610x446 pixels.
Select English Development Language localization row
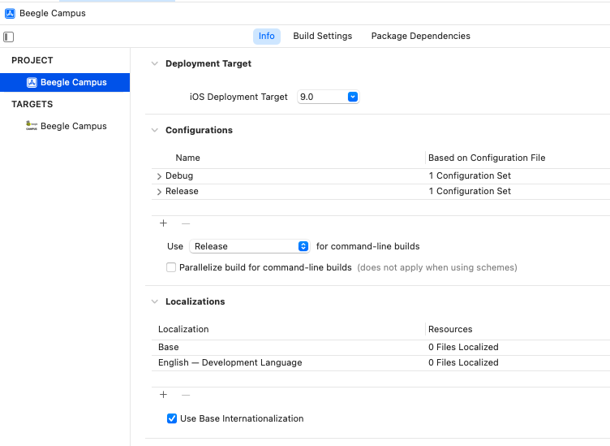point(230,362)
